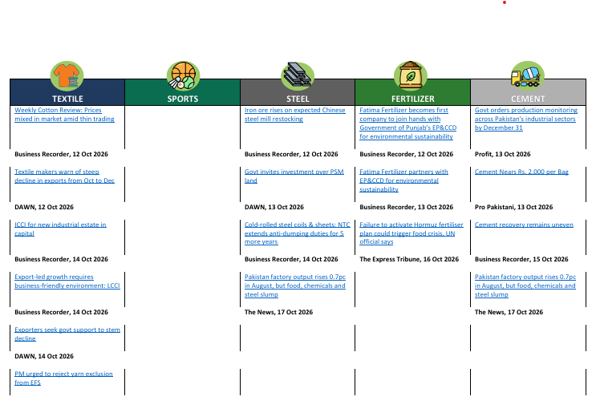Click 'The News, 17 Oct 2026' under Steel

pos(278,312)
